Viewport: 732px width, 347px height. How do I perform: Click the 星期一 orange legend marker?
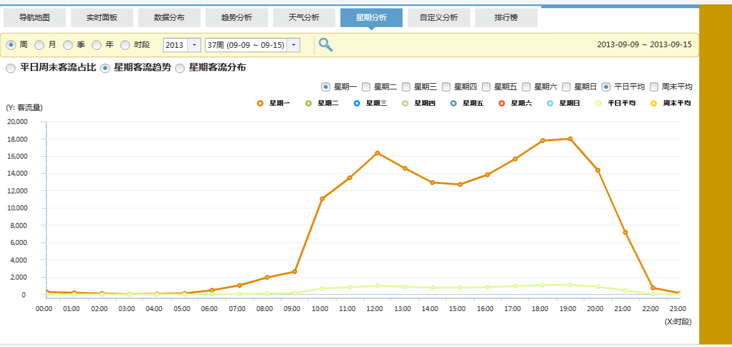pyautogui.click(x=260, y=103)
